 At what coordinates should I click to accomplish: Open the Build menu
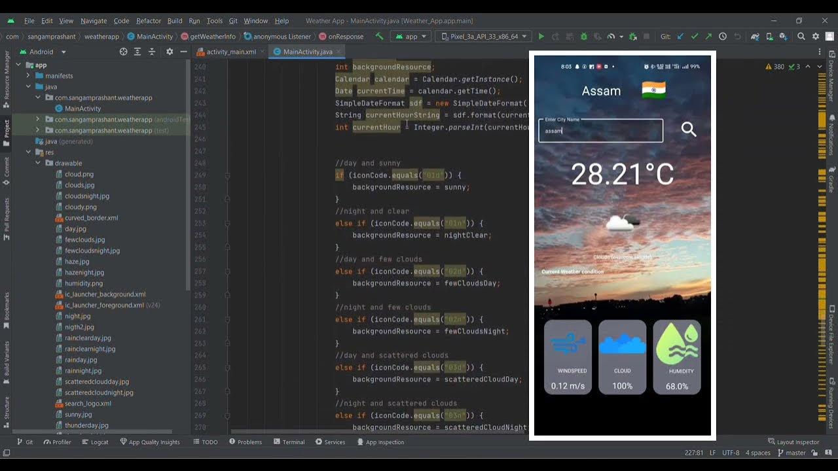pyautogui.click(x=175, y=21)
